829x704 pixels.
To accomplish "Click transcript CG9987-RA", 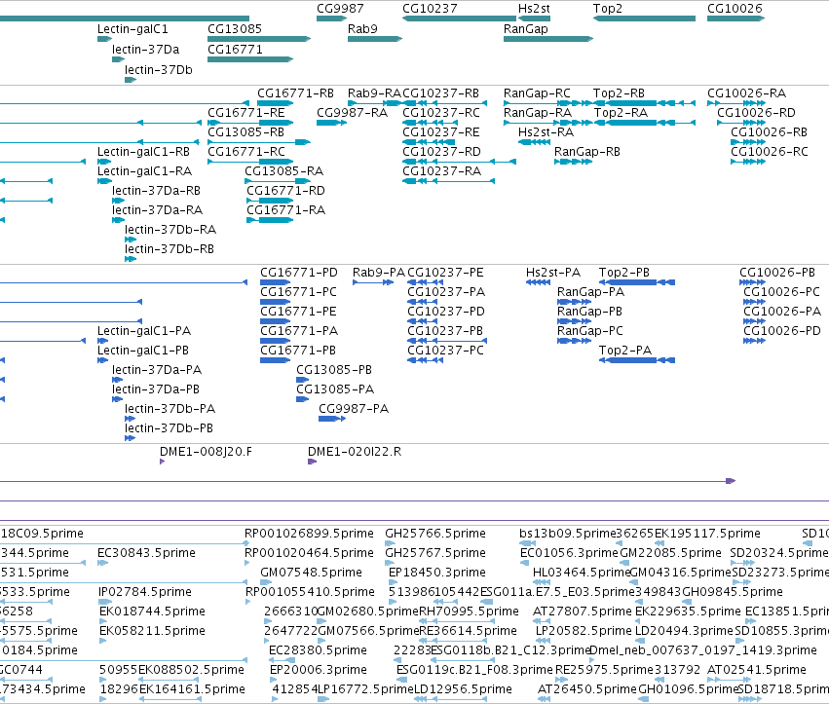I will 352,113.
